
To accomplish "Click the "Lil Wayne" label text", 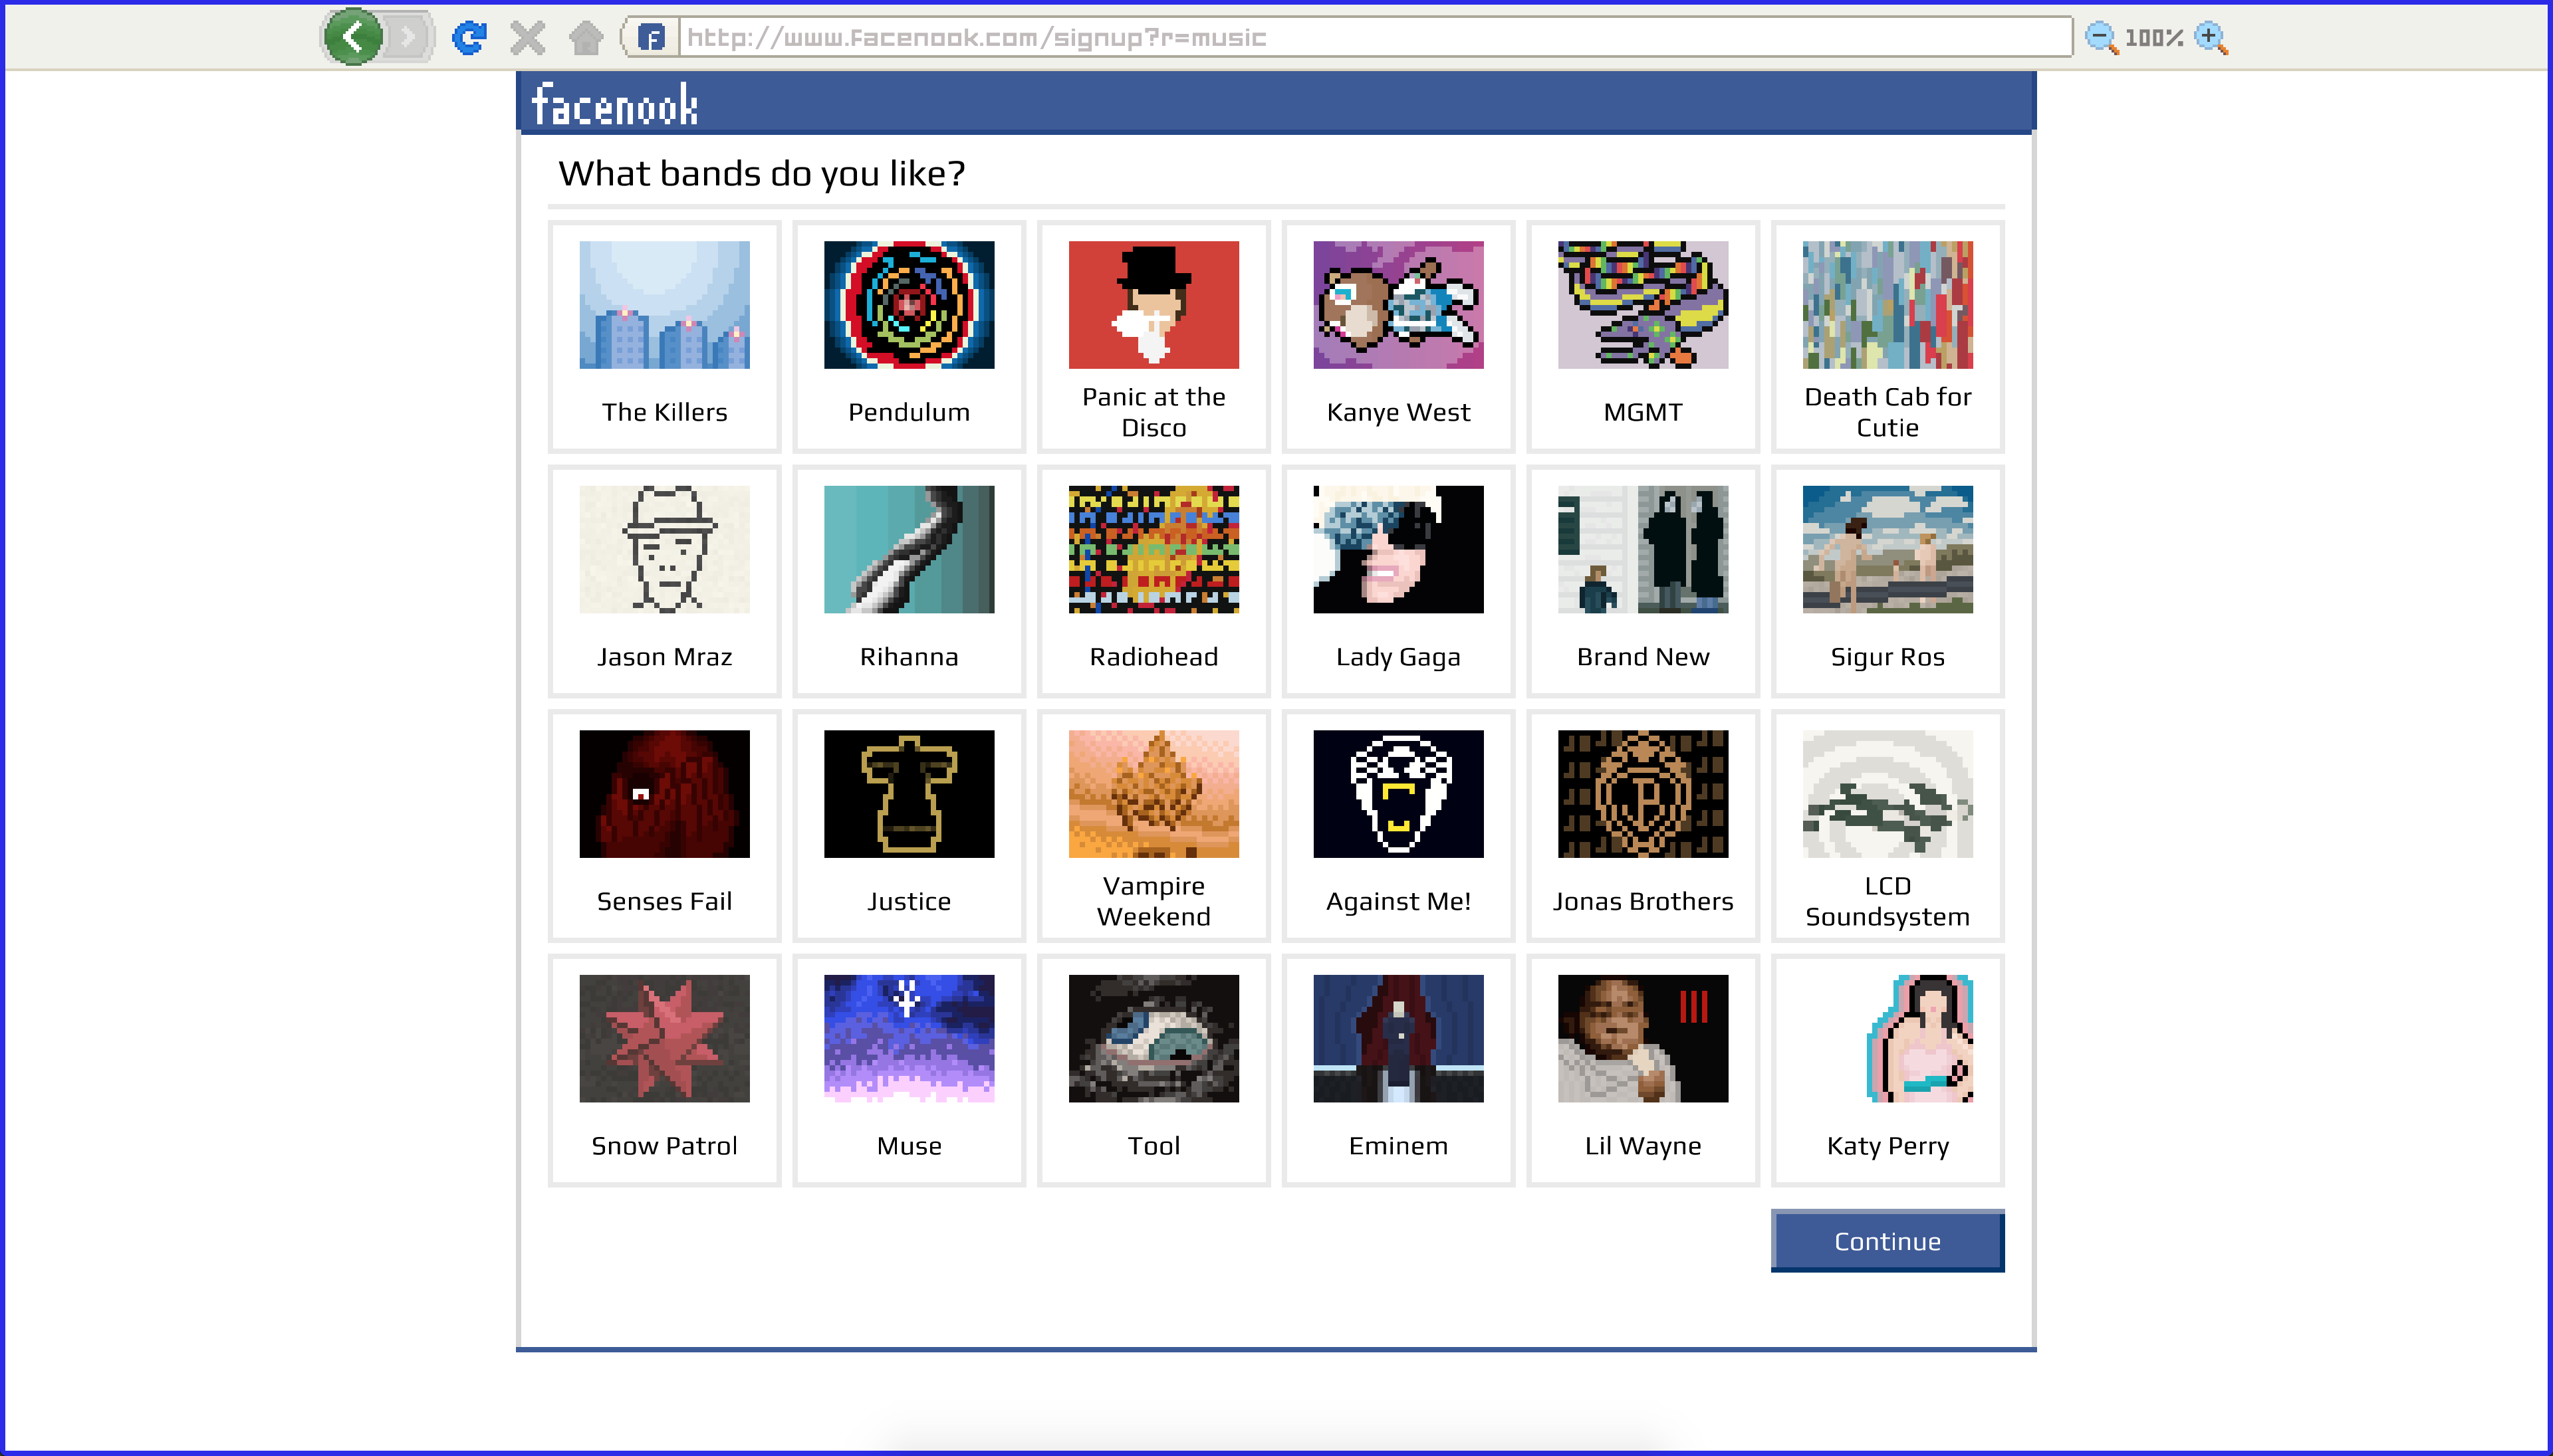I will click(1643, 1147).
